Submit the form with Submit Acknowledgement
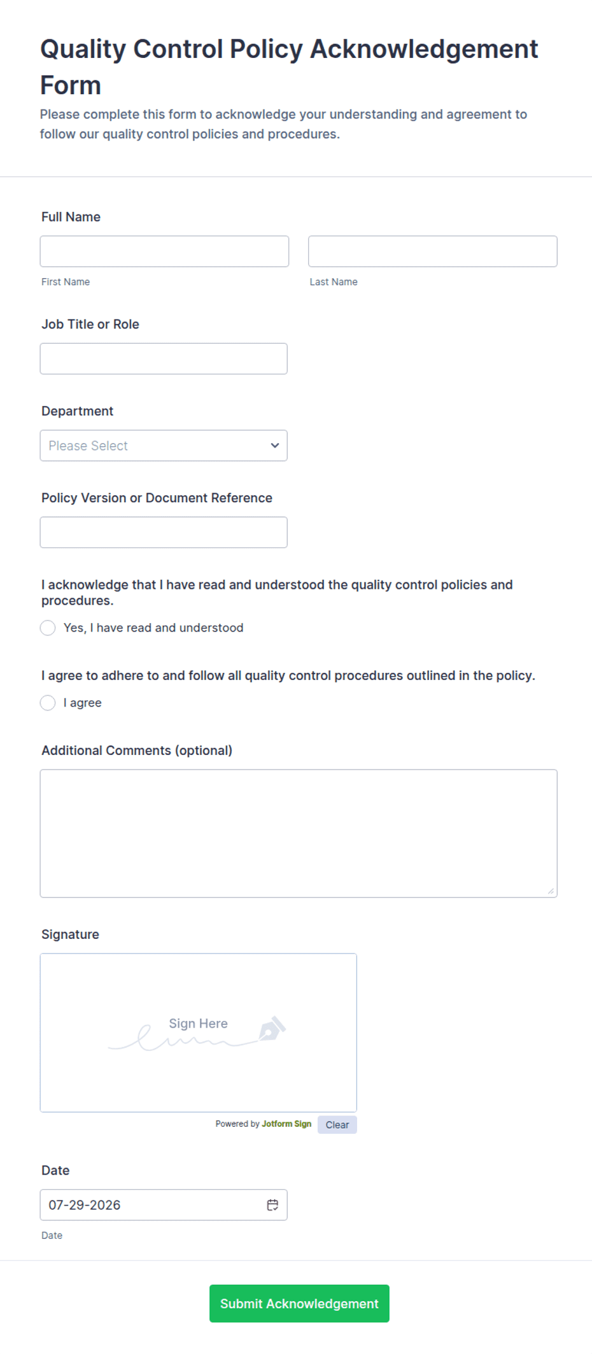Viewport: 592px width, 1354px height. [x=299, y=1304]
